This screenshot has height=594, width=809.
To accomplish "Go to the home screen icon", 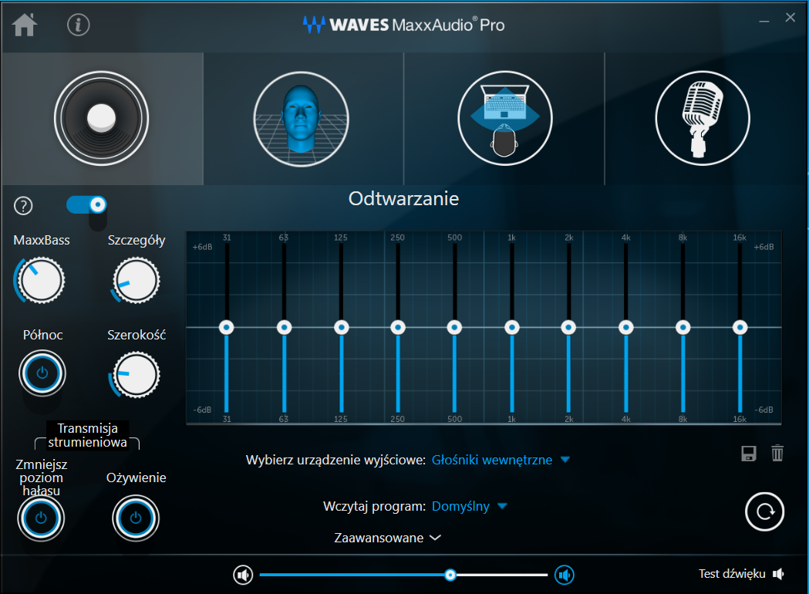I will pyautogui.click(x=25, y=24).
